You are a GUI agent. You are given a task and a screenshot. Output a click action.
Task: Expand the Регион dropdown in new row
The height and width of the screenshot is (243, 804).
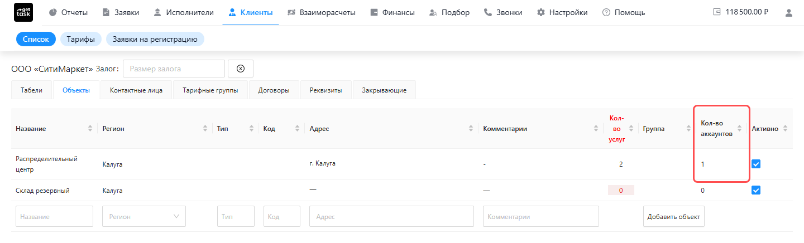(x=144, y=216)
